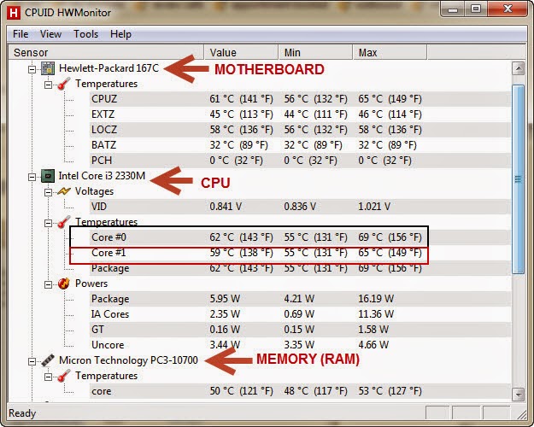This screenshot has width=534, height=427.
Task: Click the Min column header
Action: [315, 52]
